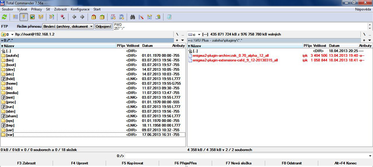This screenshot has width=373, height=167.
Task: Sort left panel by Datum column
Action: pos(156,46)
